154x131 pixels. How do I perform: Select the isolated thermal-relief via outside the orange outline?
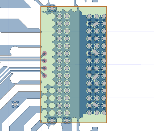click(x=15, y=104)
